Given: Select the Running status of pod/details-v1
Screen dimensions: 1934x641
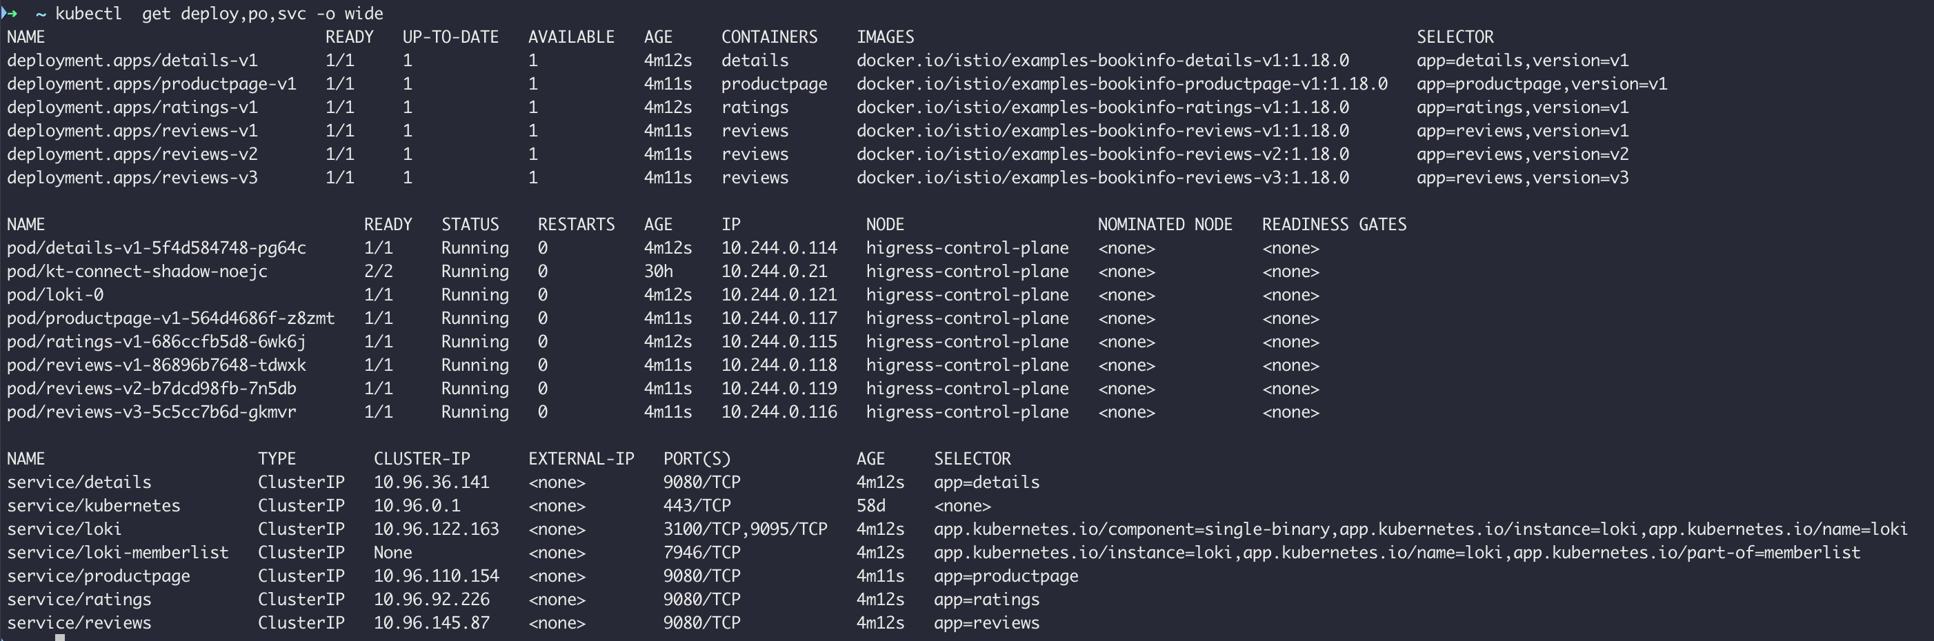Looking at the screenshot, I should click(x=475, y=247).
